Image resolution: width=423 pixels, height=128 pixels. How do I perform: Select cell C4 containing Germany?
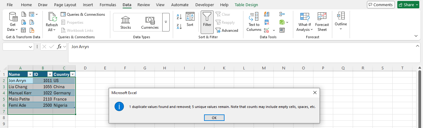64,93
